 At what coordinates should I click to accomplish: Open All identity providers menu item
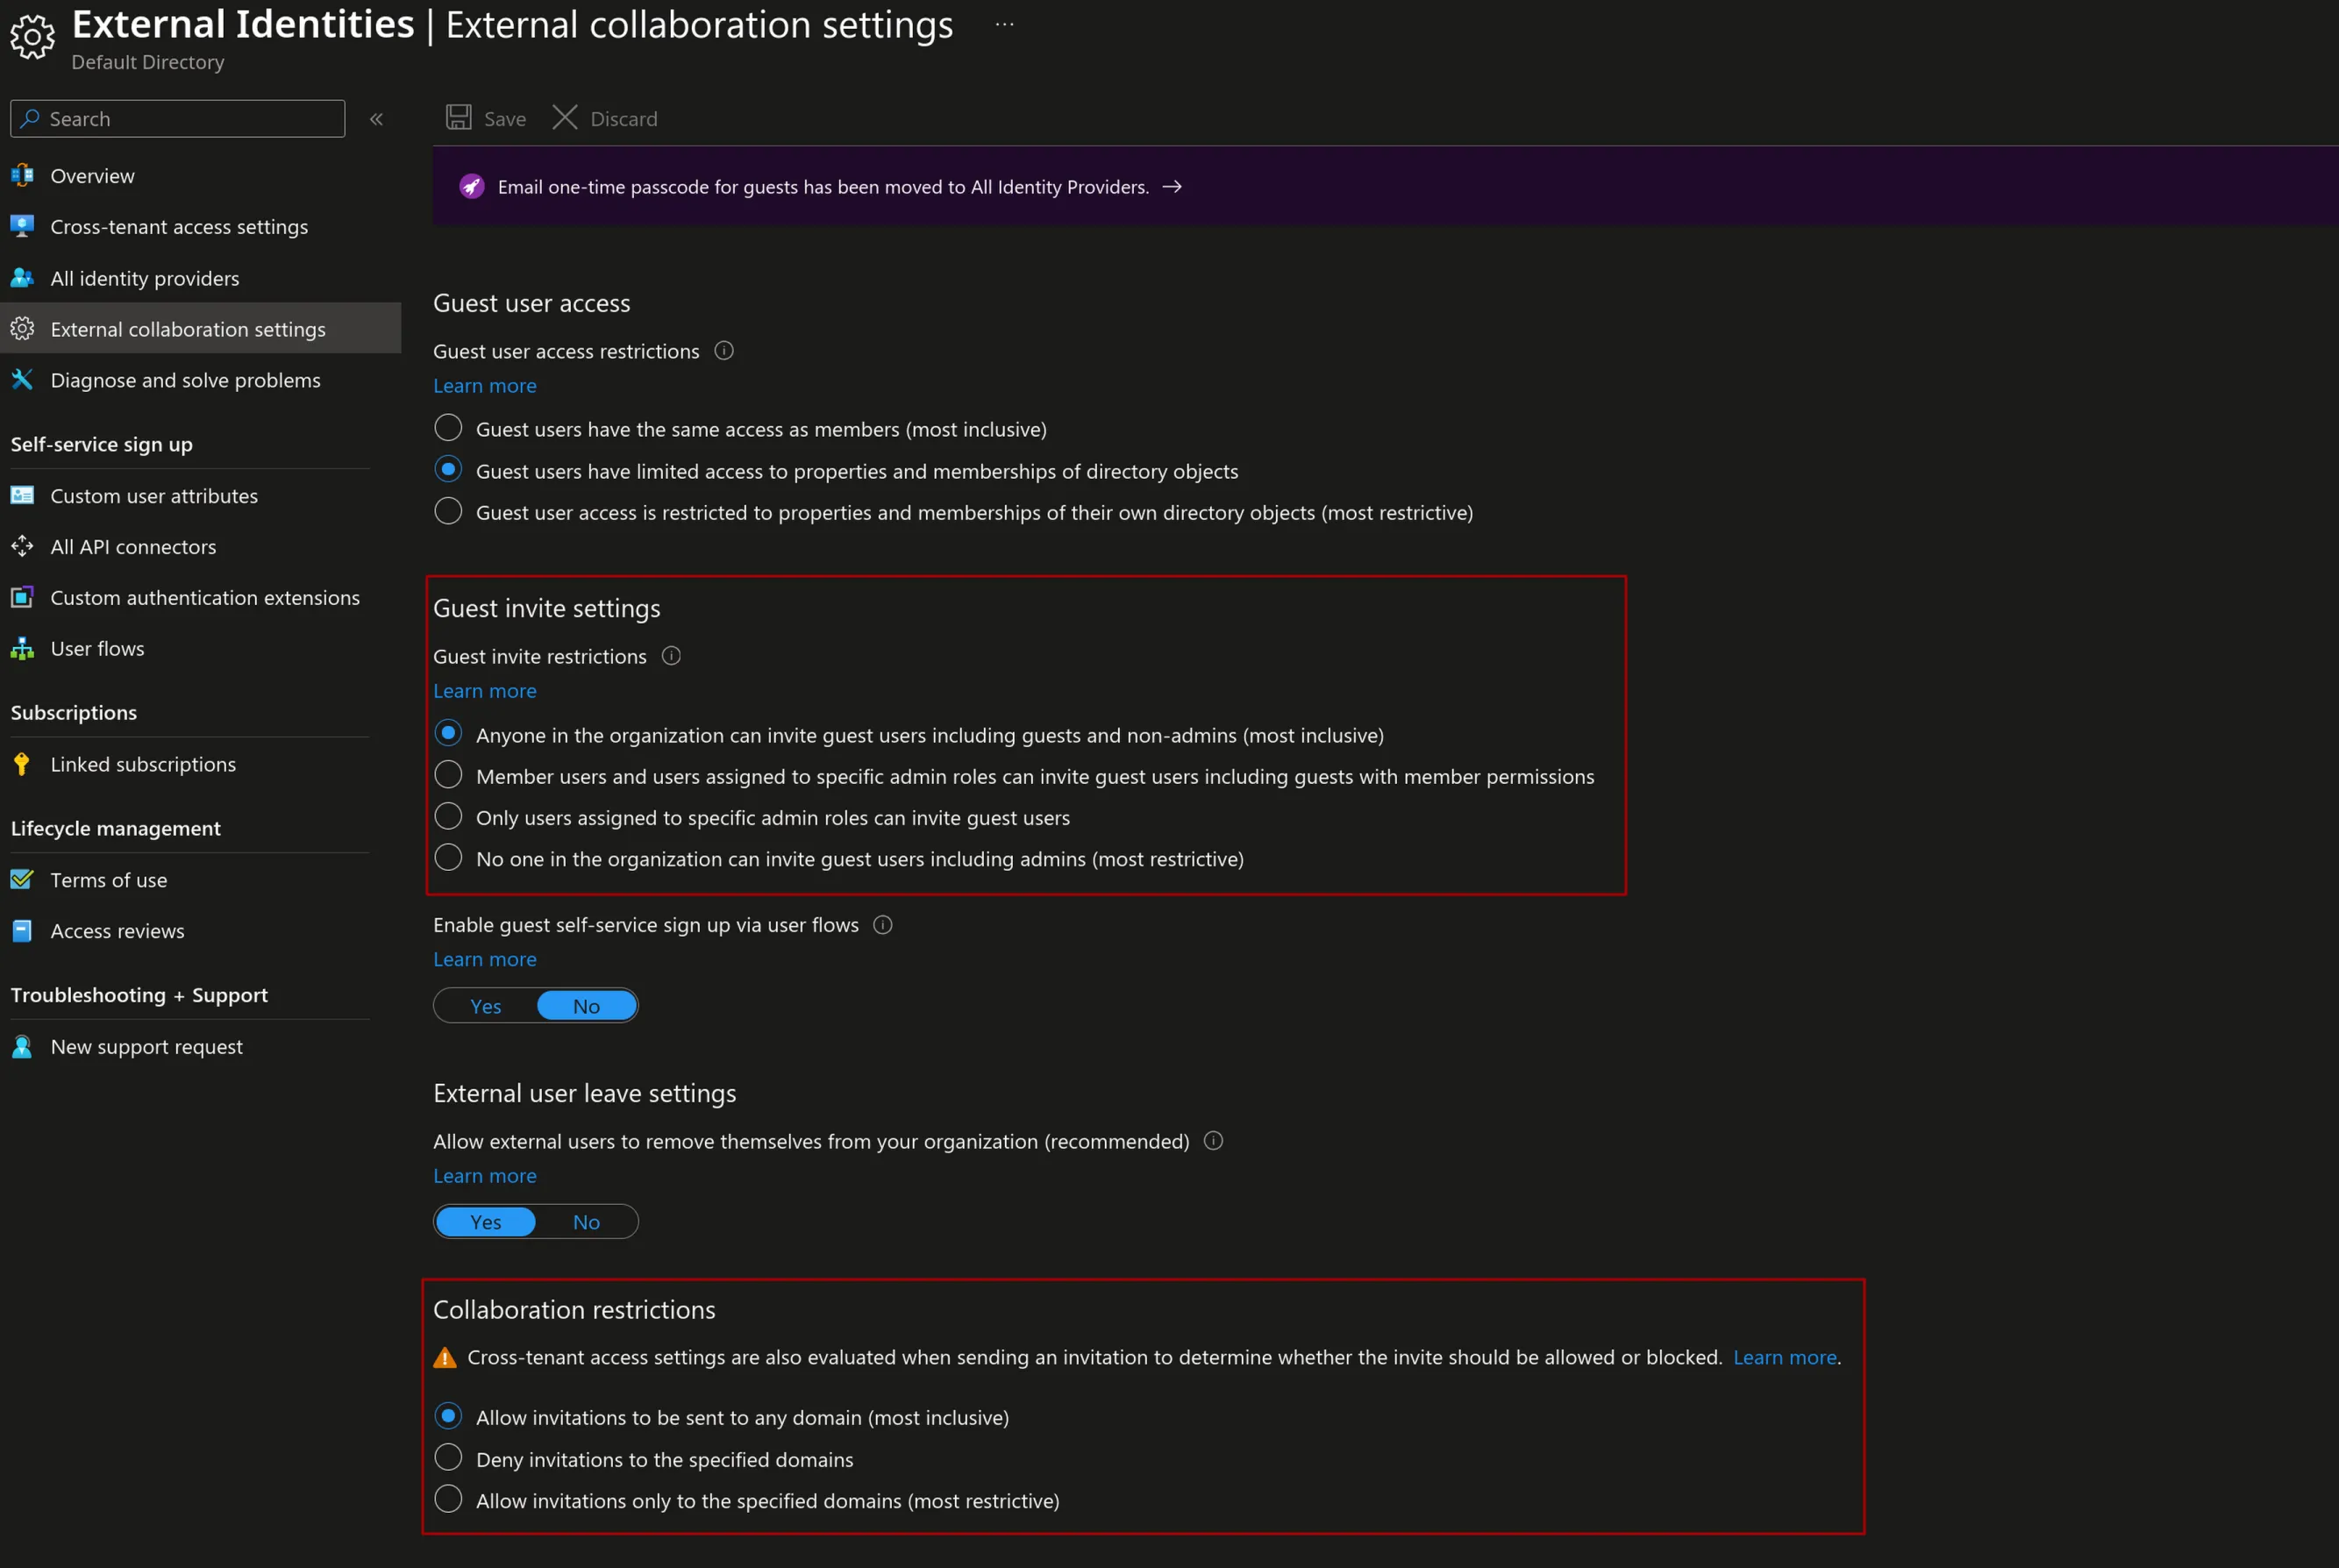[145, 278]
